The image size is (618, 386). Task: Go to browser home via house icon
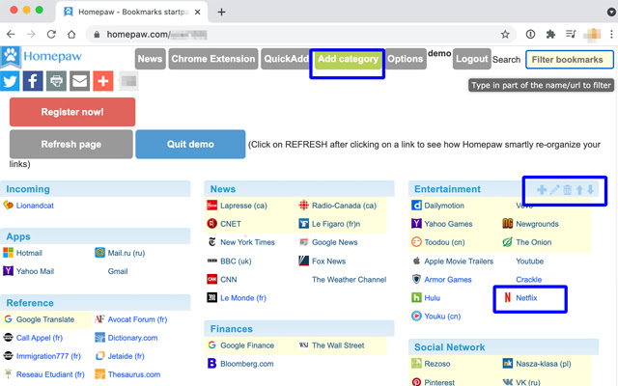click(x=71, y=35)
